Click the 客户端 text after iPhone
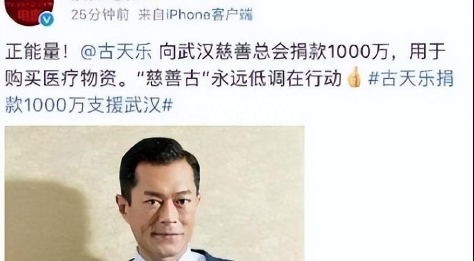 (x=232, y=15)
